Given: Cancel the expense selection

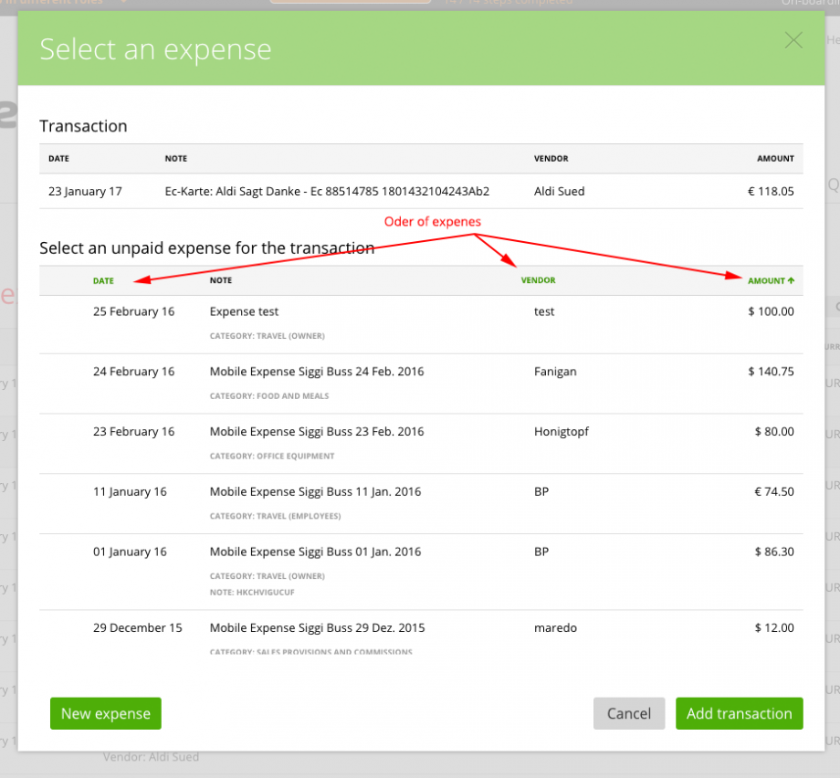Looking at the screenshot, I should (628, 713).
